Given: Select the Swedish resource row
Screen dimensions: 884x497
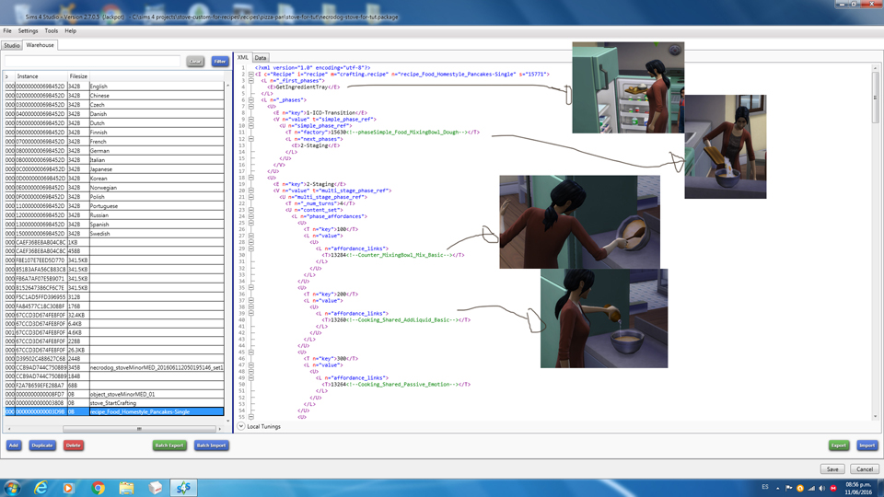Looking at the screenshot, I should (114, 233).
